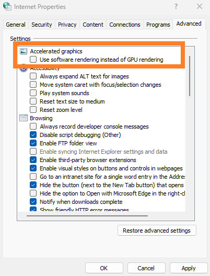Open the Connections tab
This screenshot has height=276, width=210.
tap(125, 25)
